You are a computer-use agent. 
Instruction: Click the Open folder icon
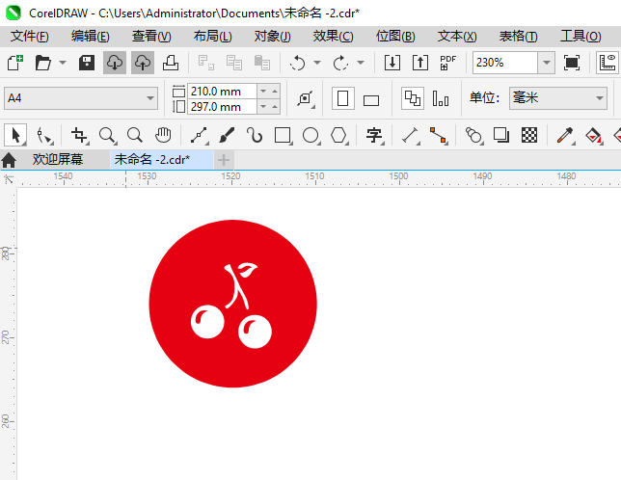[x=42, y=63]
